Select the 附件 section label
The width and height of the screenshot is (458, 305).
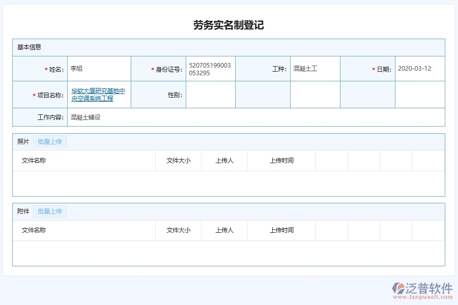click(x=20, y=210)
